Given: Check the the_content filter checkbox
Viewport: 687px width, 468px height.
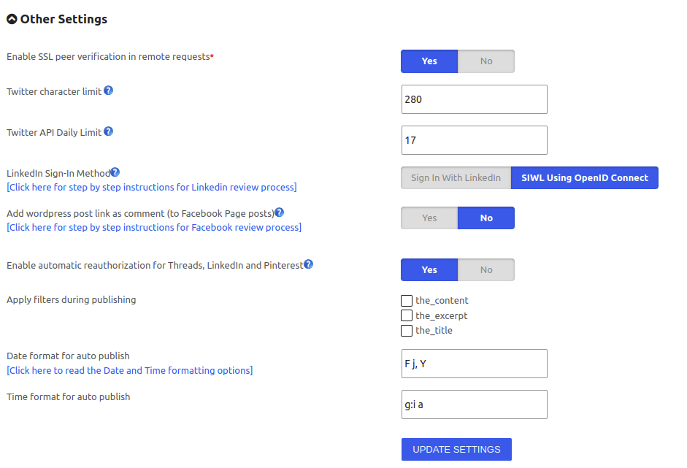Looking at the screenshot, I should [407, 301].
